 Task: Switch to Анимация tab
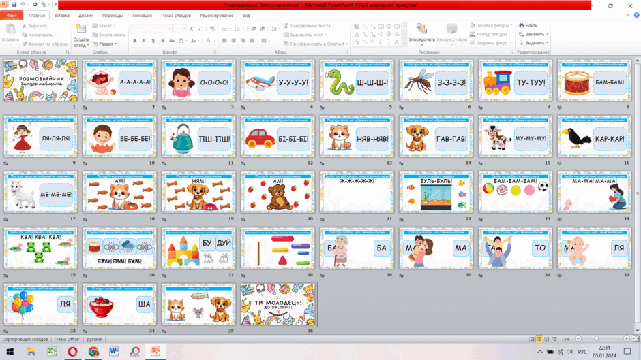tap(142, 16)
